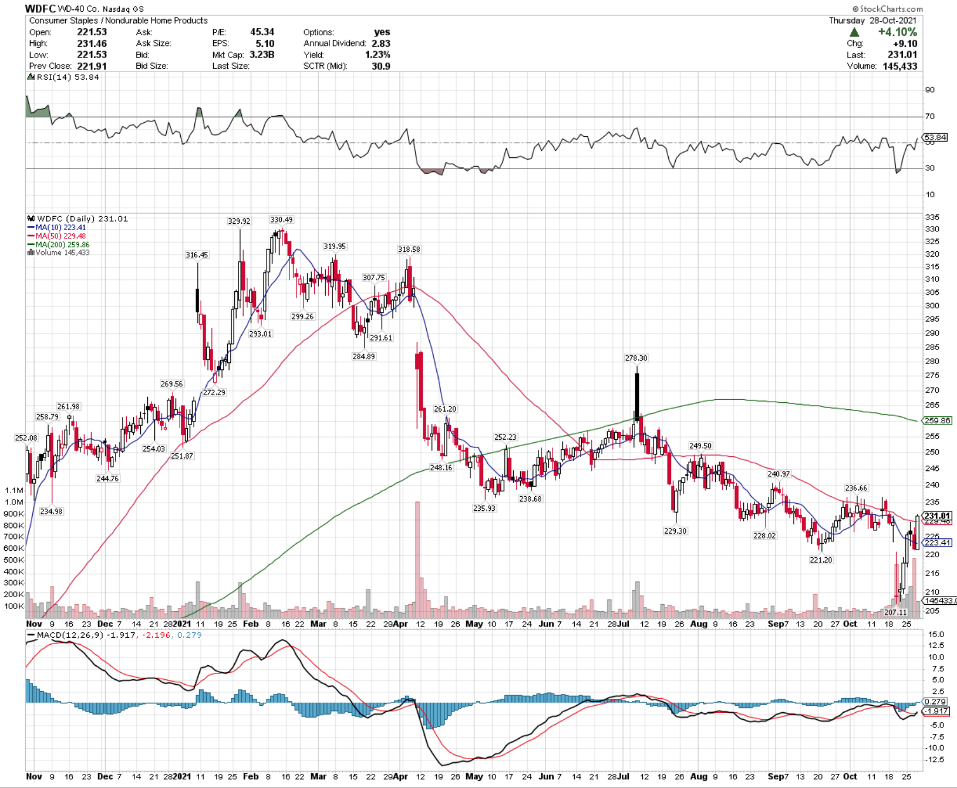Click the P/E value 45.34
The image size is (957, 788).
tap(261, 32)
